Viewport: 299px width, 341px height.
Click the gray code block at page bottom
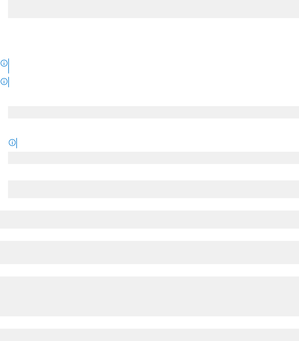pos(149,335)
